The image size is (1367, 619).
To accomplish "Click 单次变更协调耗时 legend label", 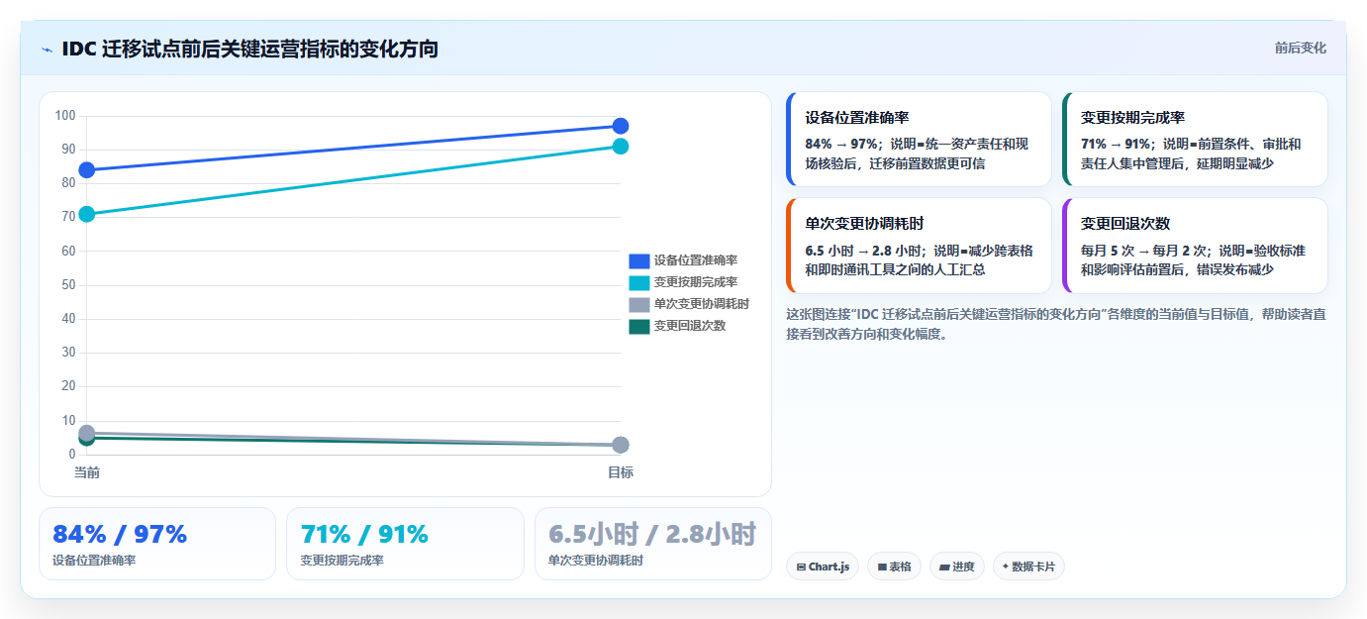I will [x=701, y=304].
